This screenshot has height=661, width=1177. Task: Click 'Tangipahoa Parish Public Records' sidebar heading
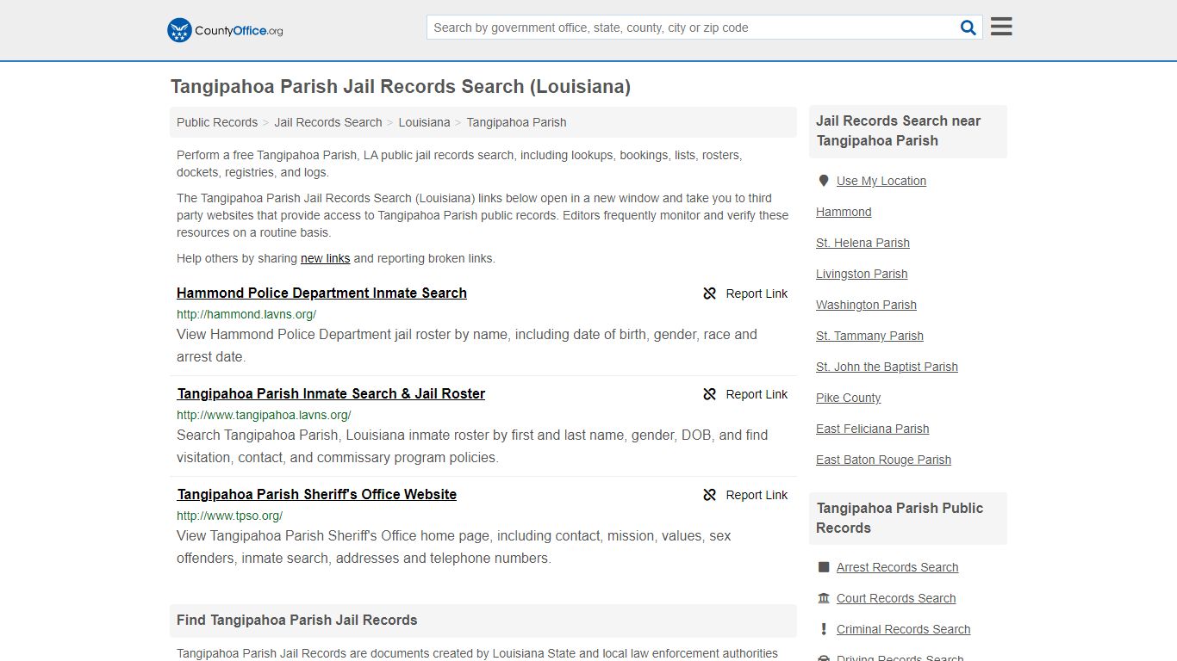[x=900, y=518]
